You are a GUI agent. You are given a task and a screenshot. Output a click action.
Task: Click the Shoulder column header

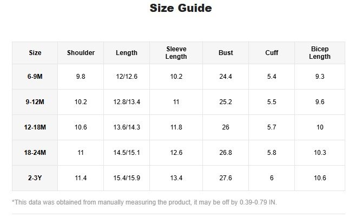point(81,53)
